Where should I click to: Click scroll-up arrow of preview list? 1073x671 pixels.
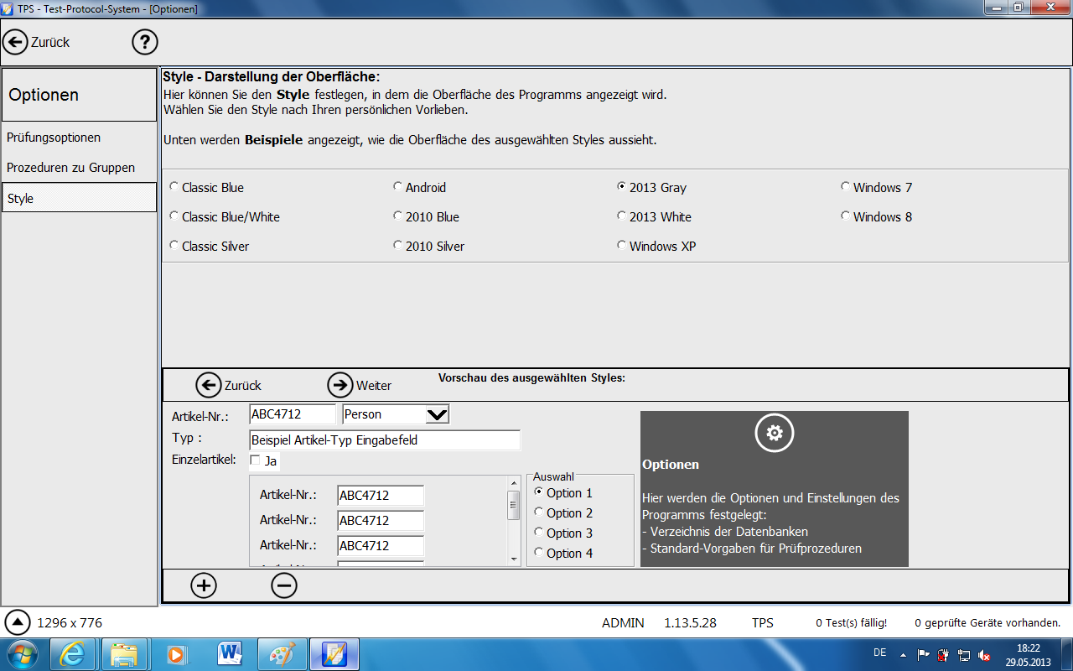pos(514,483)
